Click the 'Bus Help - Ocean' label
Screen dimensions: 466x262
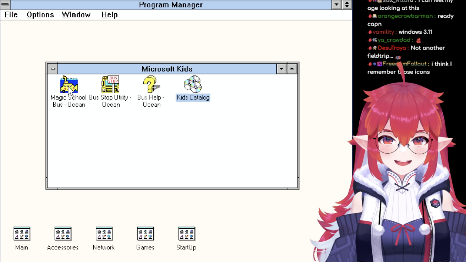[x=151, y=101]
